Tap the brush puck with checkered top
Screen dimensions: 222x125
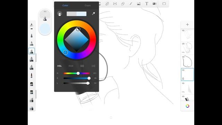45,15
